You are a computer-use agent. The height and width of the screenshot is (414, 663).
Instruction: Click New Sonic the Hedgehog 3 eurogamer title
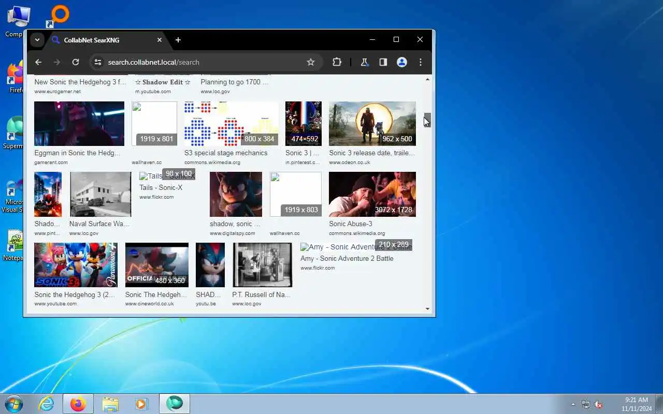pyautogui.click(x=80, y=82)
